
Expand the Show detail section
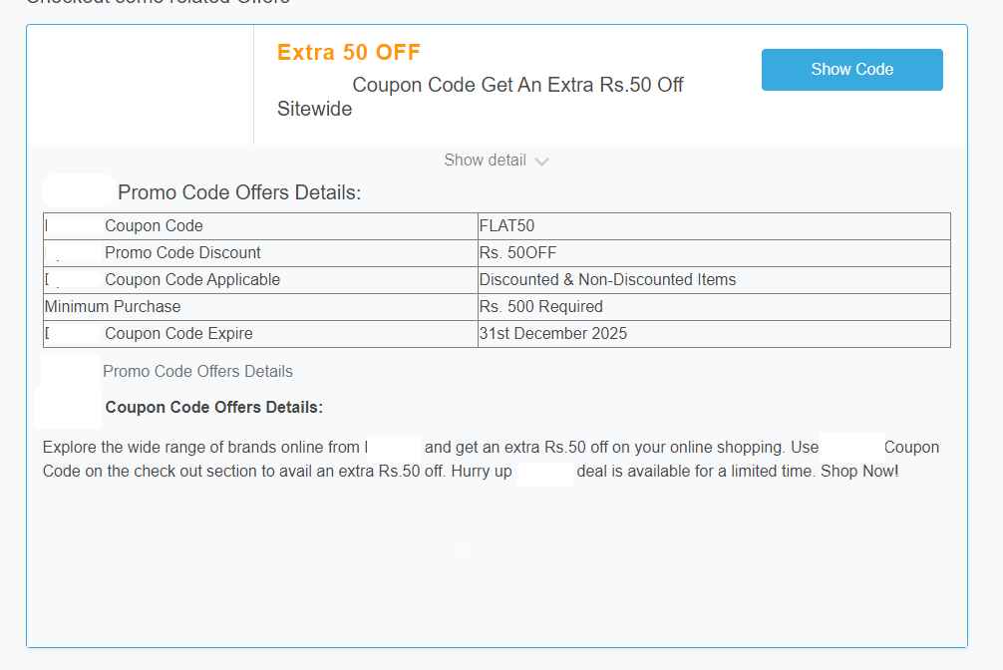point(485,161)
